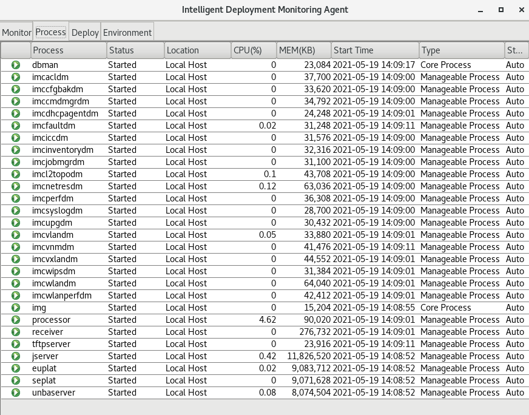The width and height of the screenshot is (529, 415).
Task: Click the green status icon for dbman
Action: 16,65
